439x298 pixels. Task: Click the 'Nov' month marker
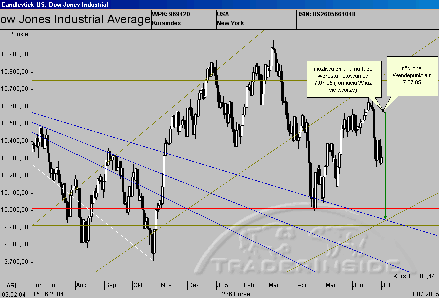[x=166, y=285]
